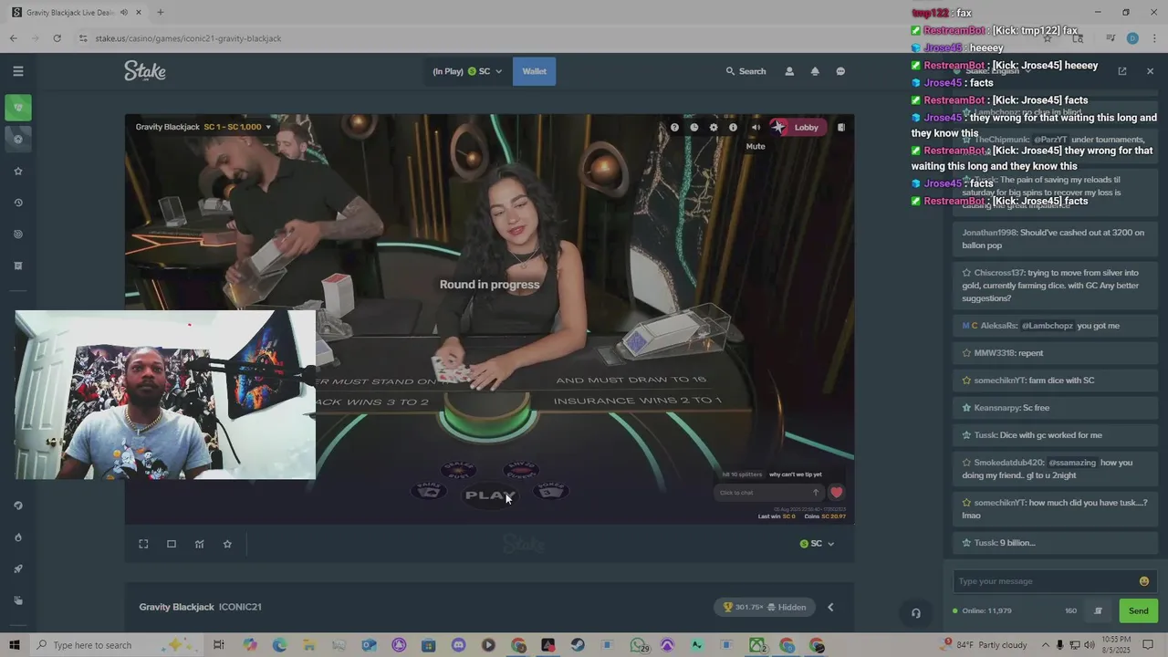Open live stats chart icon below the game

(199, 544)
